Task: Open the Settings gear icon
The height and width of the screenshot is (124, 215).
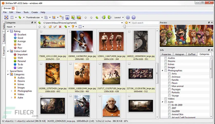Action: (x=128, y=18)
